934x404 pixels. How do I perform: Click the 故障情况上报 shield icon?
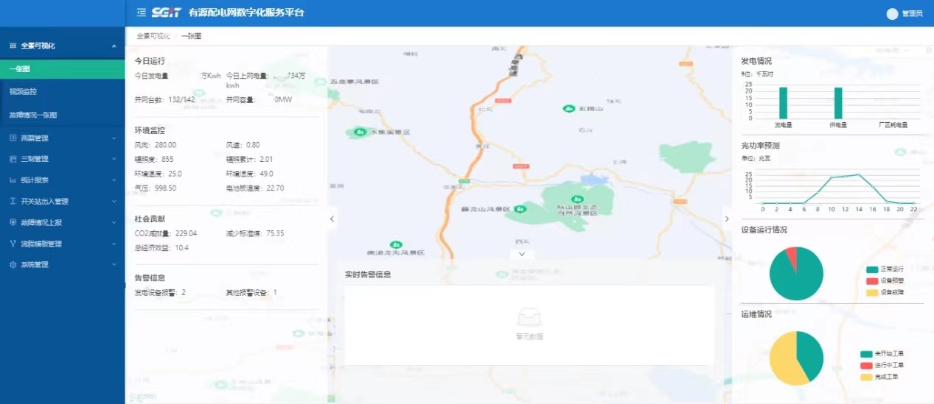[13, 222]
